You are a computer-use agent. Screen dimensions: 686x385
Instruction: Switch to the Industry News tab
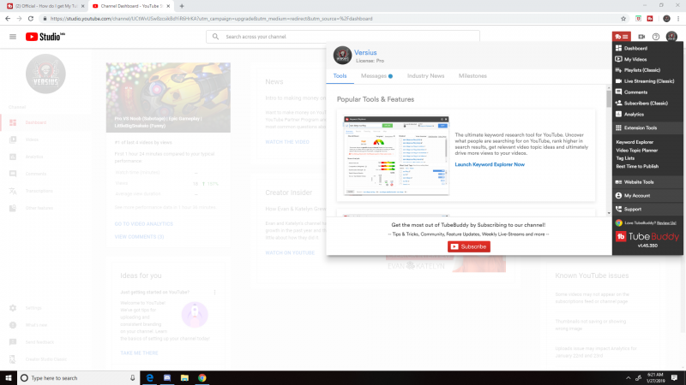pos(425,76)
